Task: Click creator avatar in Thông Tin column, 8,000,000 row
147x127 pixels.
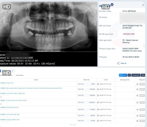Action: pos(137,96)
